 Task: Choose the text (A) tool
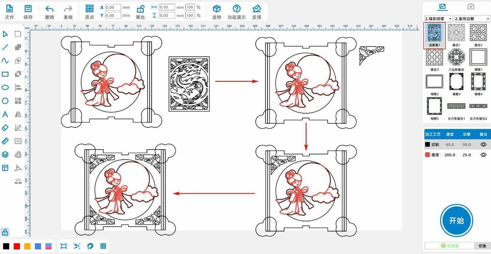pyautogui.click(x=5, y=114)
